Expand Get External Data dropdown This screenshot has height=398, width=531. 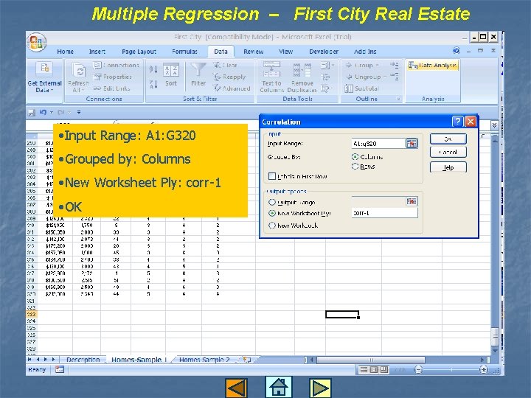52,91
